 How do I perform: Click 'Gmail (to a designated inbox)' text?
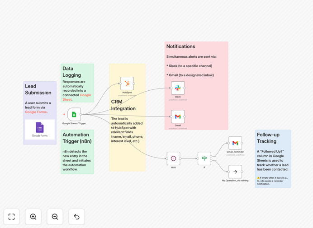tap(191, 75)
